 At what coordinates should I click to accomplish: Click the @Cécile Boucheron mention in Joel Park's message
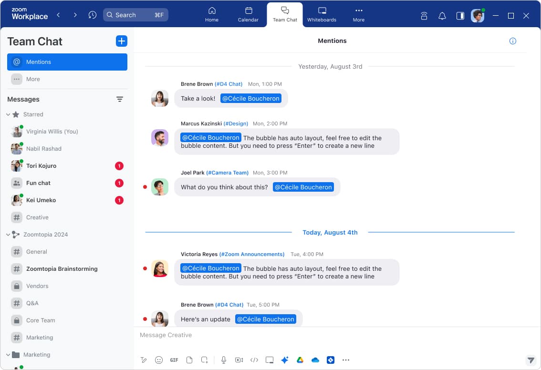pyautogui.click(x=303, y=187)
